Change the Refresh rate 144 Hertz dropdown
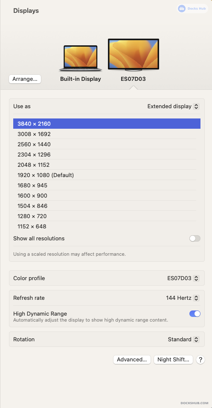 click(183, 298)
